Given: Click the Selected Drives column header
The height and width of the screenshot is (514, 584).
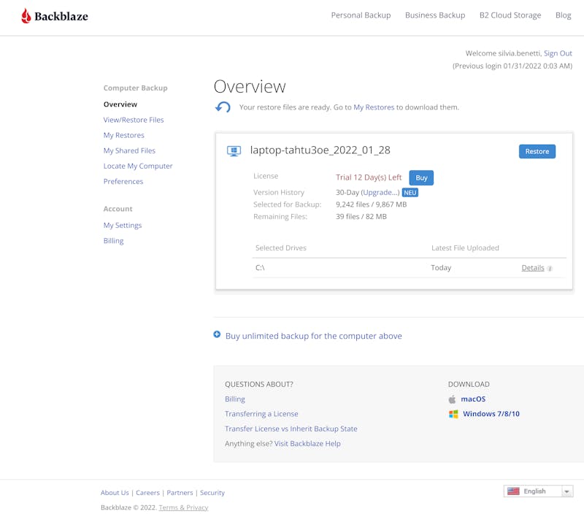Looking at the screenshot, I should (281, 248).
